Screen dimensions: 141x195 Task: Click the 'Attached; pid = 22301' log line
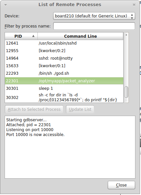pyautogui.click(x=29, y=125)
